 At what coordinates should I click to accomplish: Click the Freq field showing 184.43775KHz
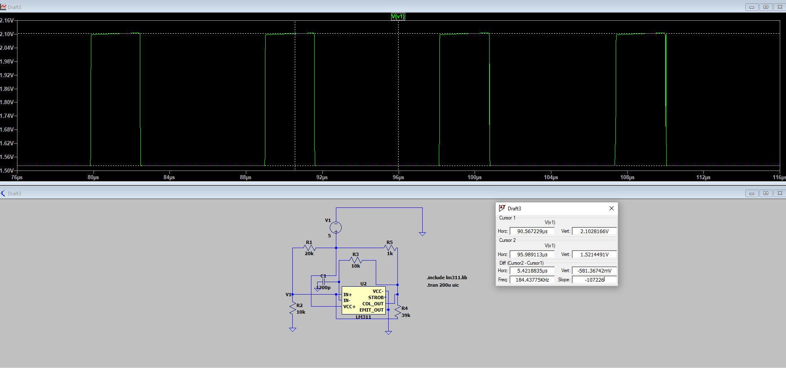coord(532,280)
